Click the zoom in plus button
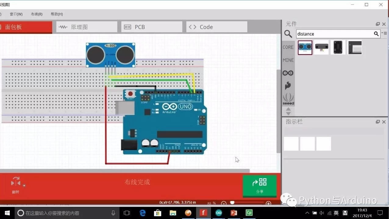389x219 pixels. [x=268, y=203]
